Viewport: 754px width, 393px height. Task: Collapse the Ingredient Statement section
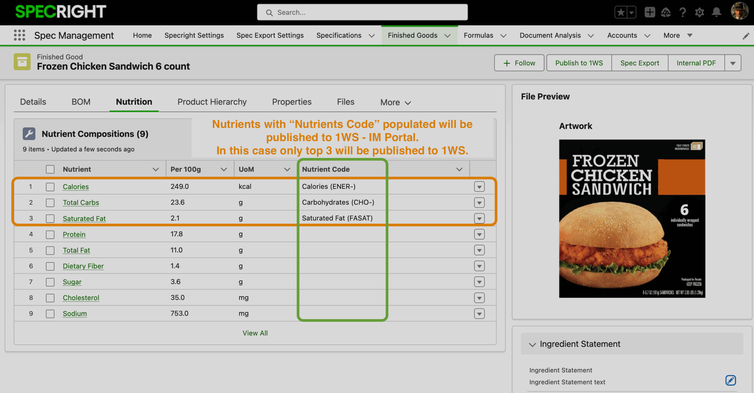point(532,344)
